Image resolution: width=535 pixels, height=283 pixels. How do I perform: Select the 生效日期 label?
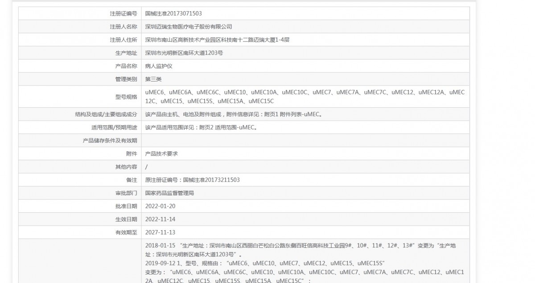pos(126,219)
